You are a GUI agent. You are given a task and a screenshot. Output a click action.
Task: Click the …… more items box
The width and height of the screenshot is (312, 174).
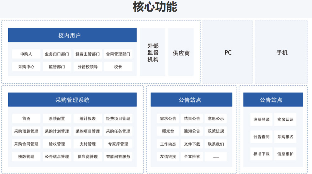(x=216, y=157)
